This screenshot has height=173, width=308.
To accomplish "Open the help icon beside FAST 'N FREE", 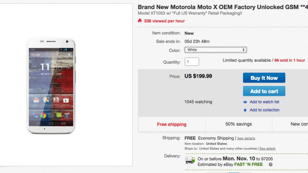I will coord(270,165).
